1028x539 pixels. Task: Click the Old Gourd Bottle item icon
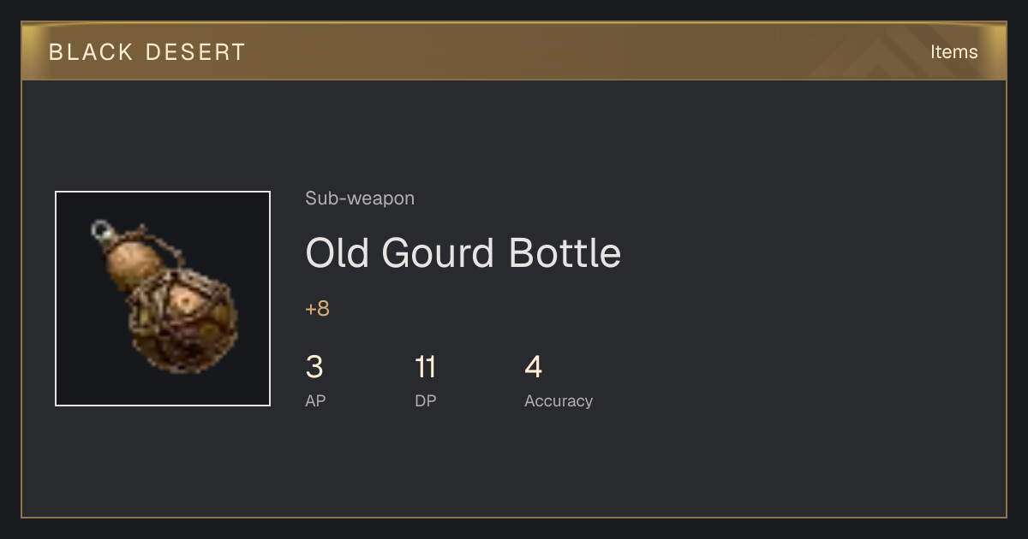[x=163, y=299]
